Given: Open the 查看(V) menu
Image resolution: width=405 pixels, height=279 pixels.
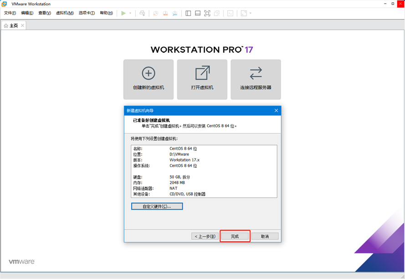Looking at the screenshot, I should [45, 13].
